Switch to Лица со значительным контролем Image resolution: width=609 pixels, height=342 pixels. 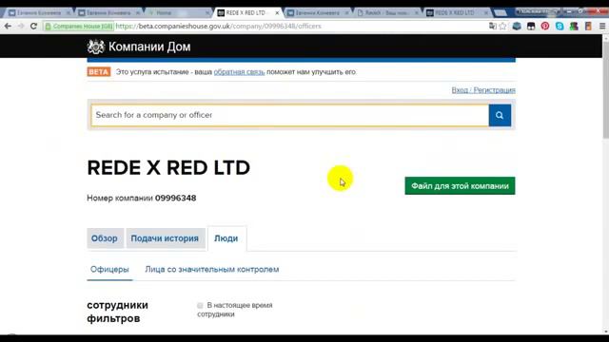tap(212, 270)
